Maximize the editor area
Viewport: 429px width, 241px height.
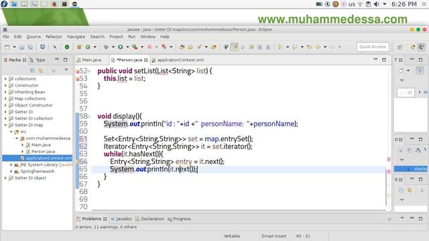(384, 60)
